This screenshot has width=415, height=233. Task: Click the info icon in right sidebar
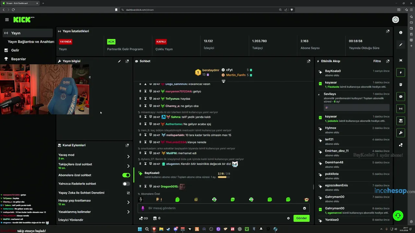[x=401, y=33]
